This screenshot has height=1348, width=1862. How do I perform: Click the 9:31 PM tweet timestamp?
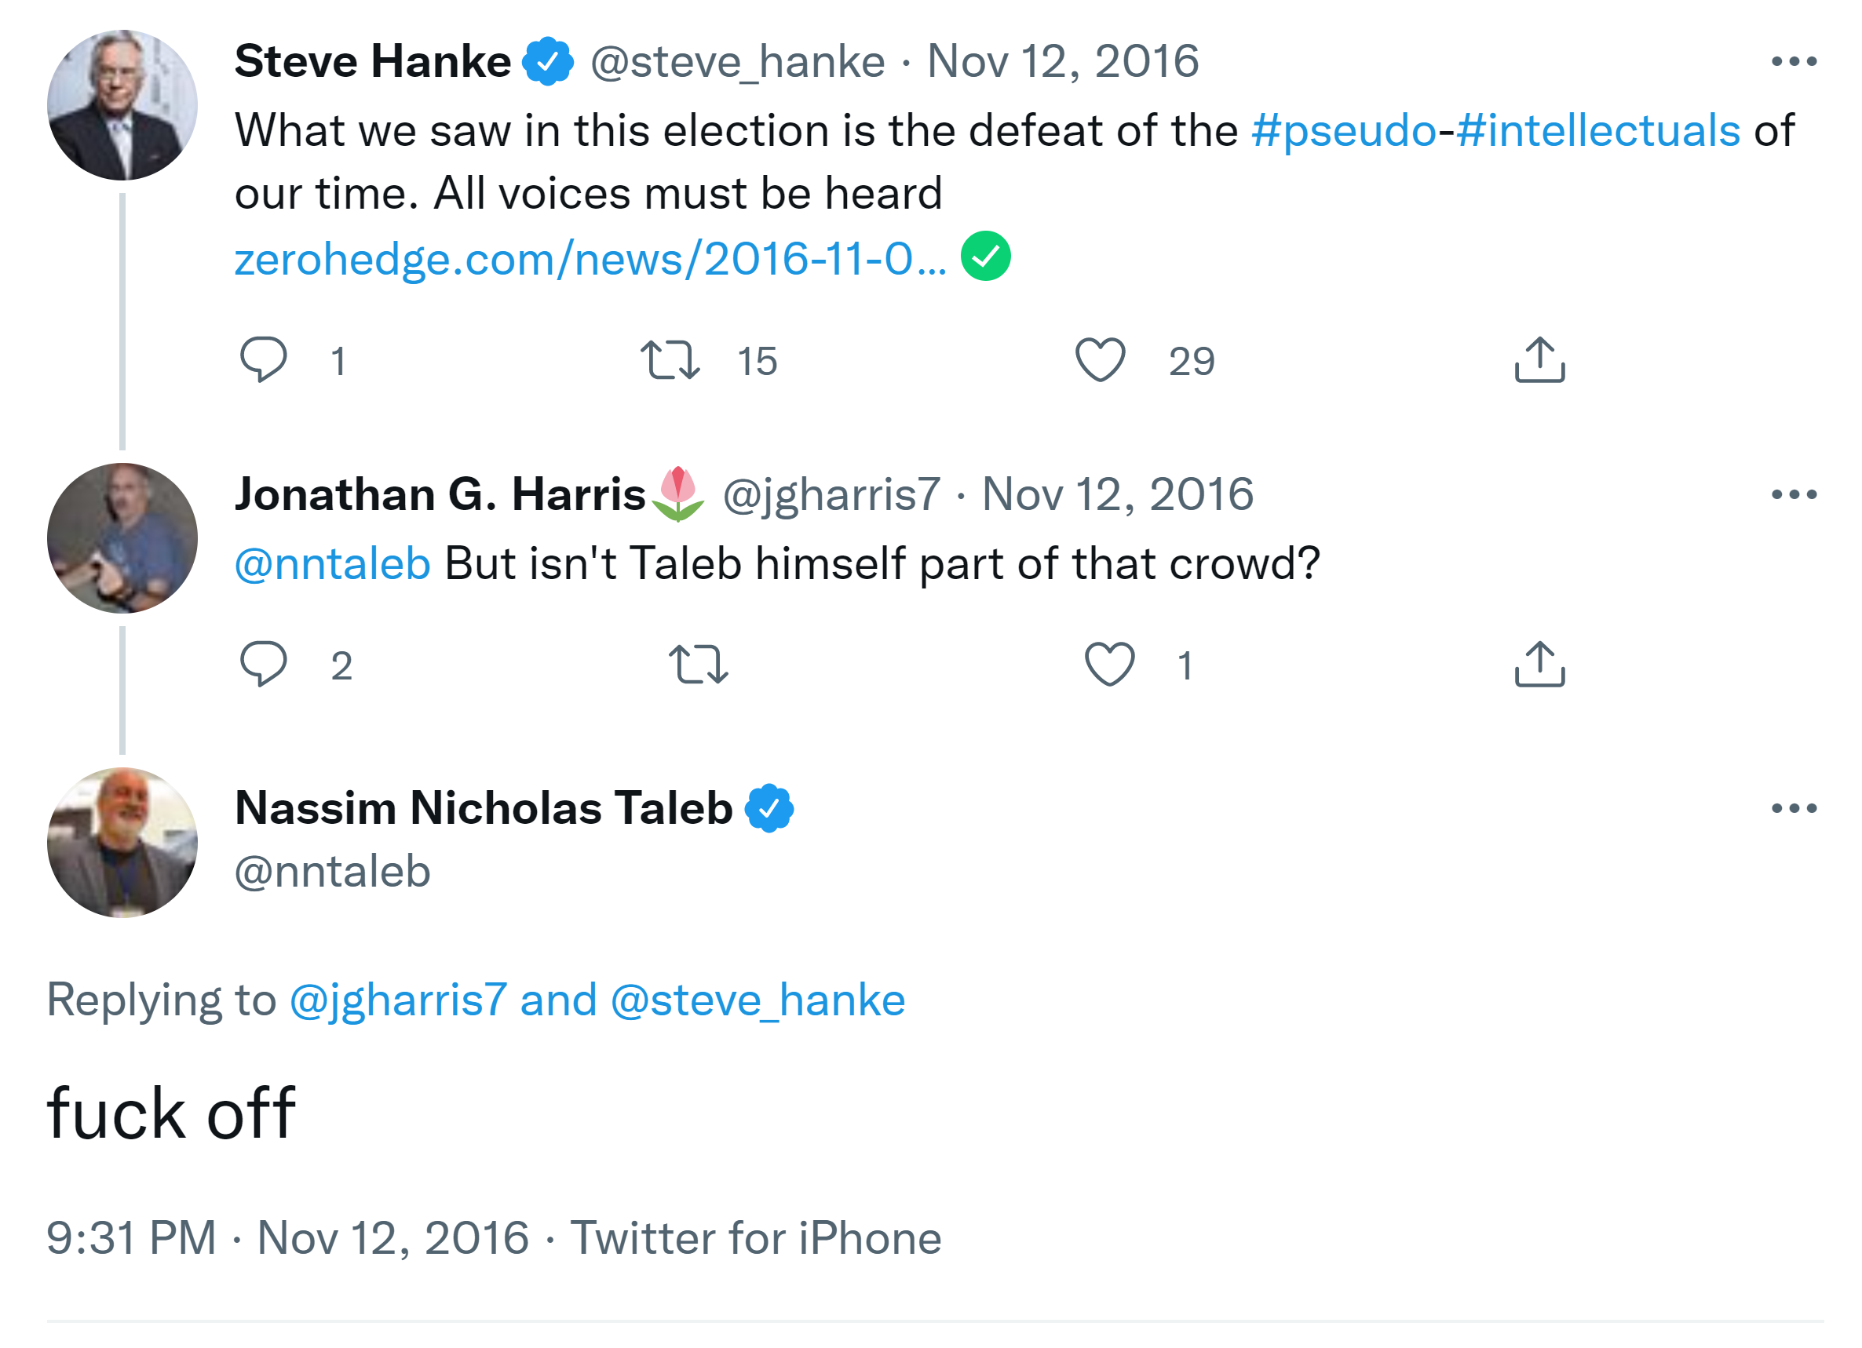[131, 1238]
